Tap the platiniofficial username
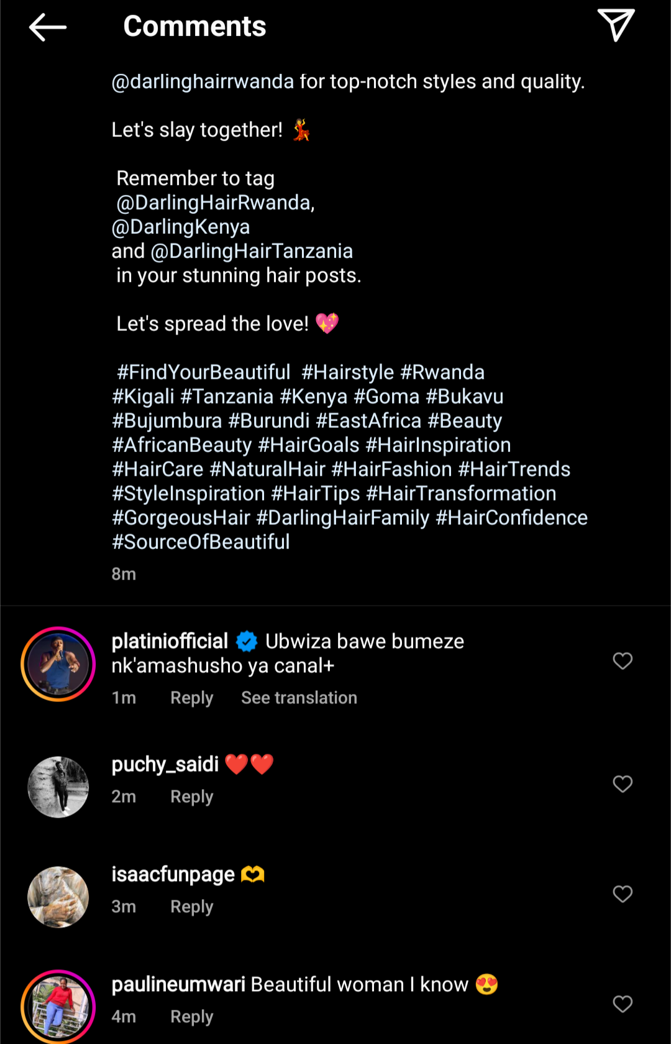 coord(170,641)
